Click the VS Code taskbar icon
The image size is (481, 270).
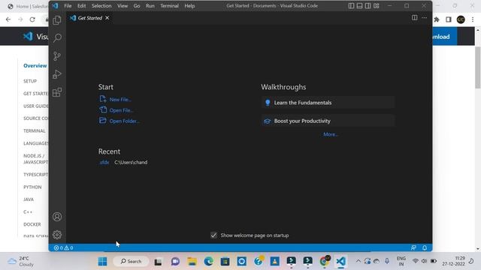coord(340,262)
